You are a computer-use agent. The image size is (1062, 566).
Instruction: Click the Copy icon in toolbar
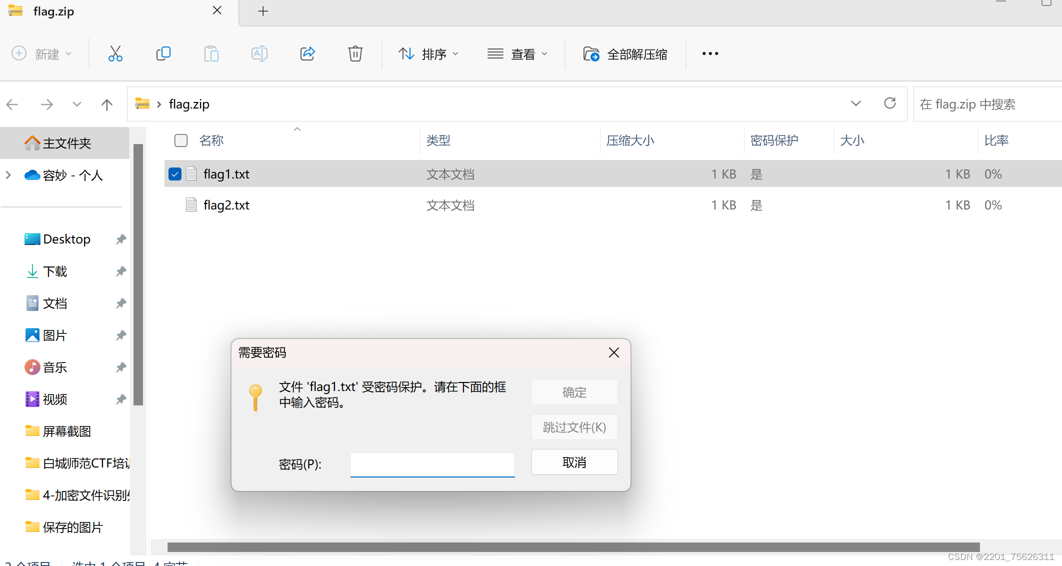point(163,53)
